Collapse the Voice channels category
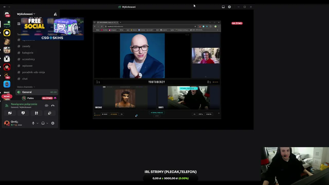This screenshot has width=329, height=185. click(26, 87)
